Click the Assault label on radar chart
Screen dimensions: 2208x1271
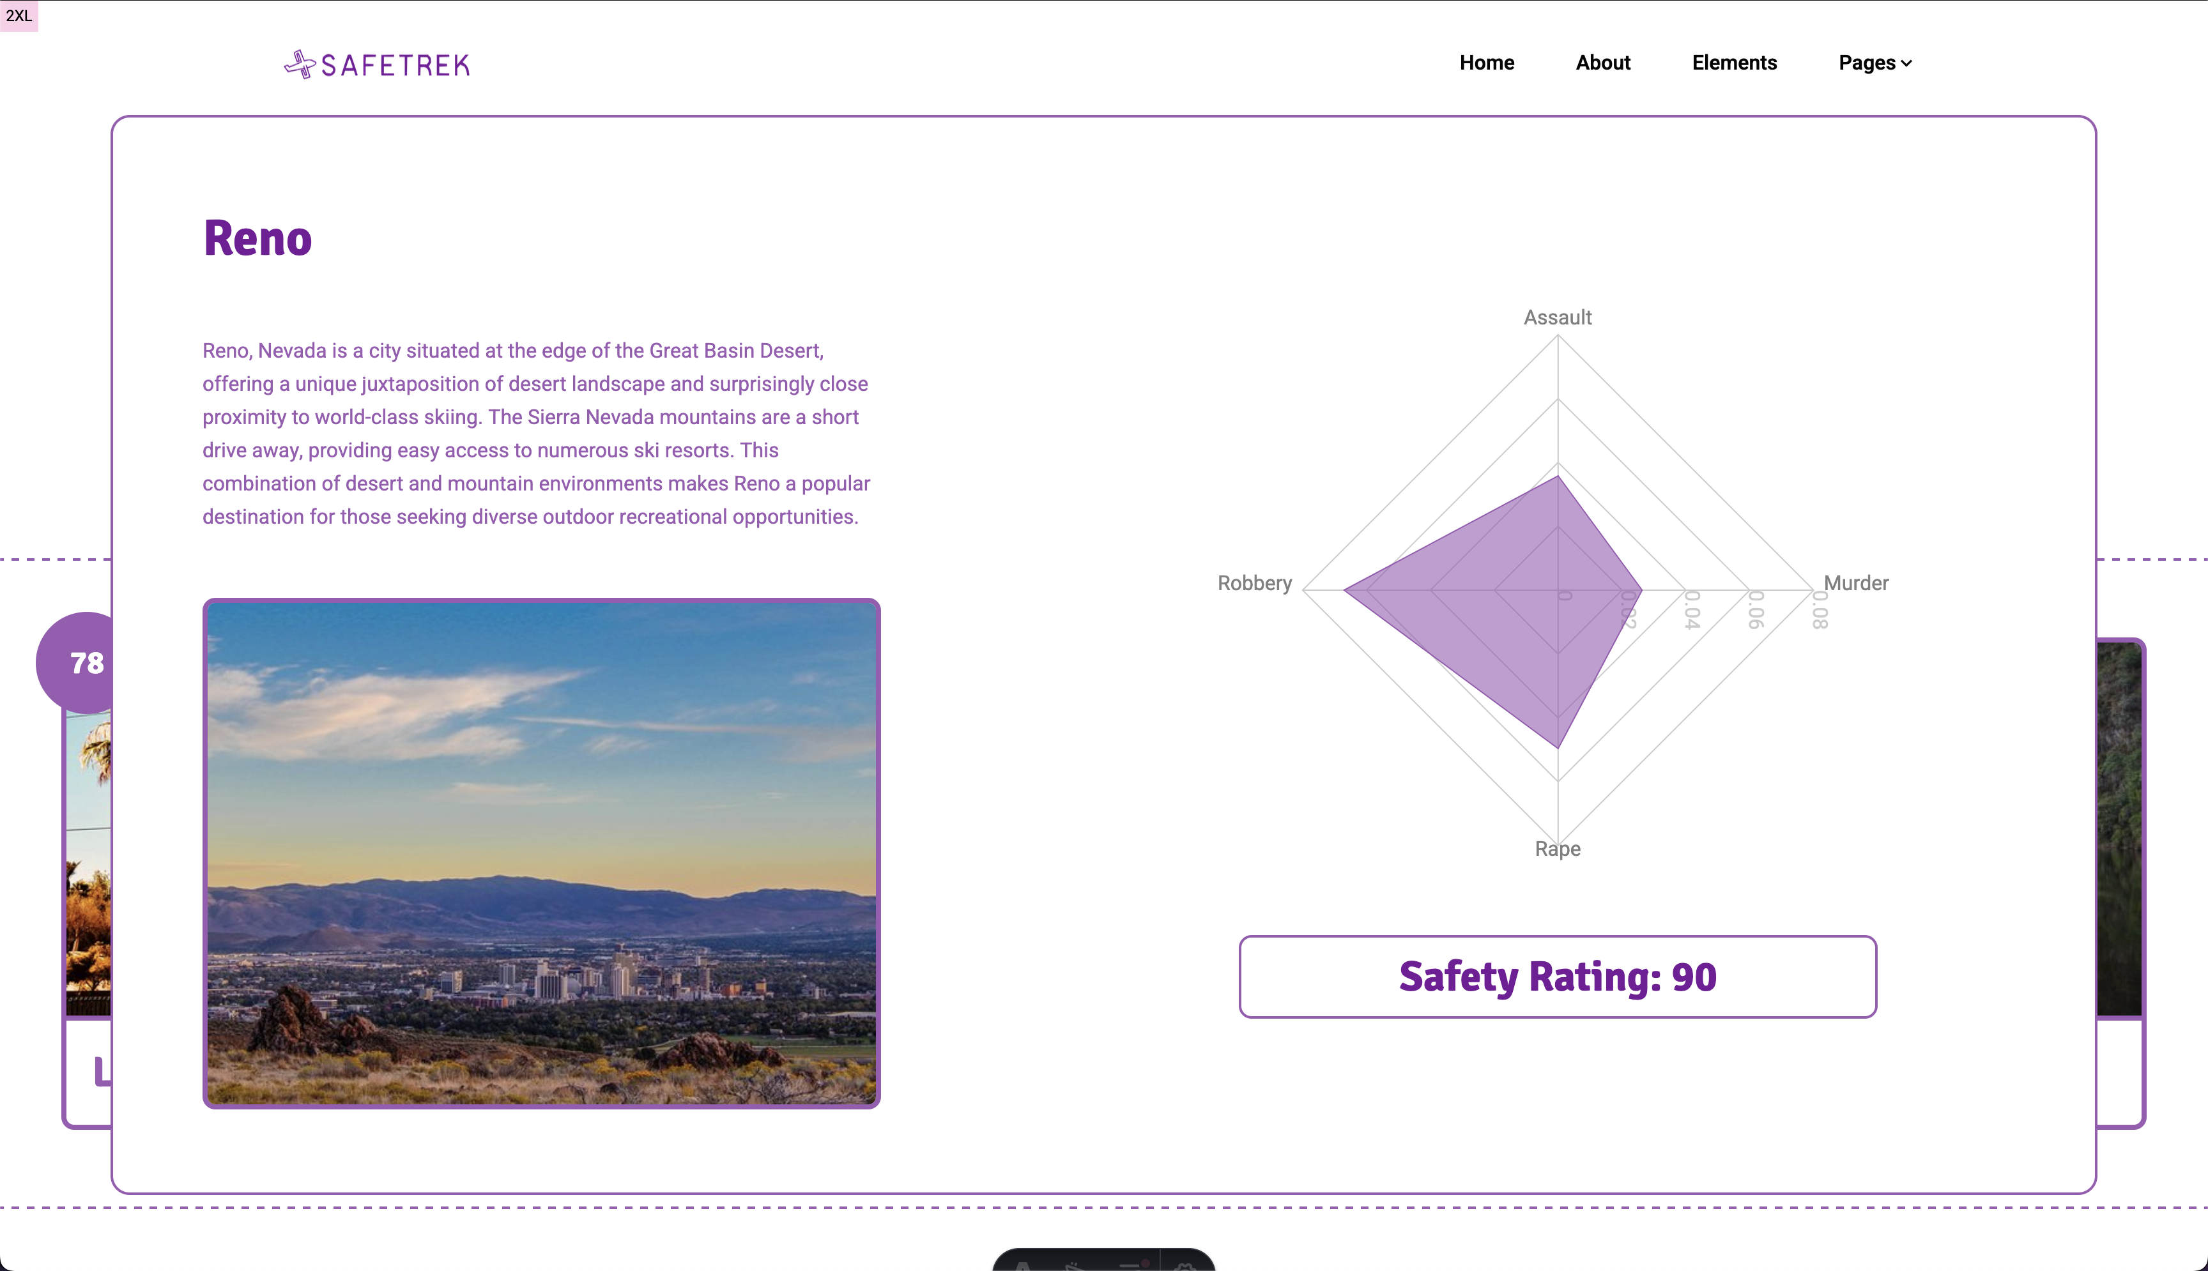click(1557, 318)
